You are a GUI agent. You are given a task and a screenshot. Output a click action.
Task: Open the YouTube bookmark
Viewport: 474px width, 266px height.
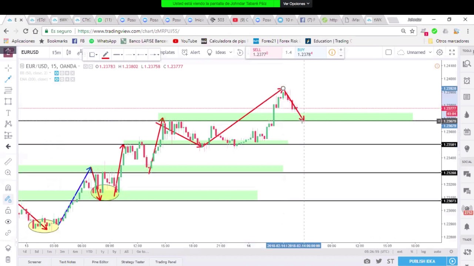pos(184,41)
